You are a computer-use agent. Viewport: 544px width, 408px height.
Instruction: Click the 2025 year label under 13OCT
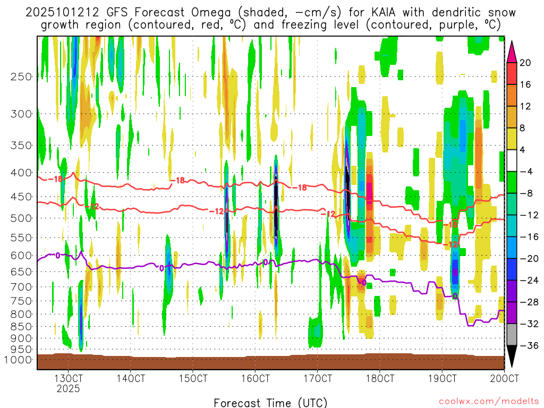69,388
